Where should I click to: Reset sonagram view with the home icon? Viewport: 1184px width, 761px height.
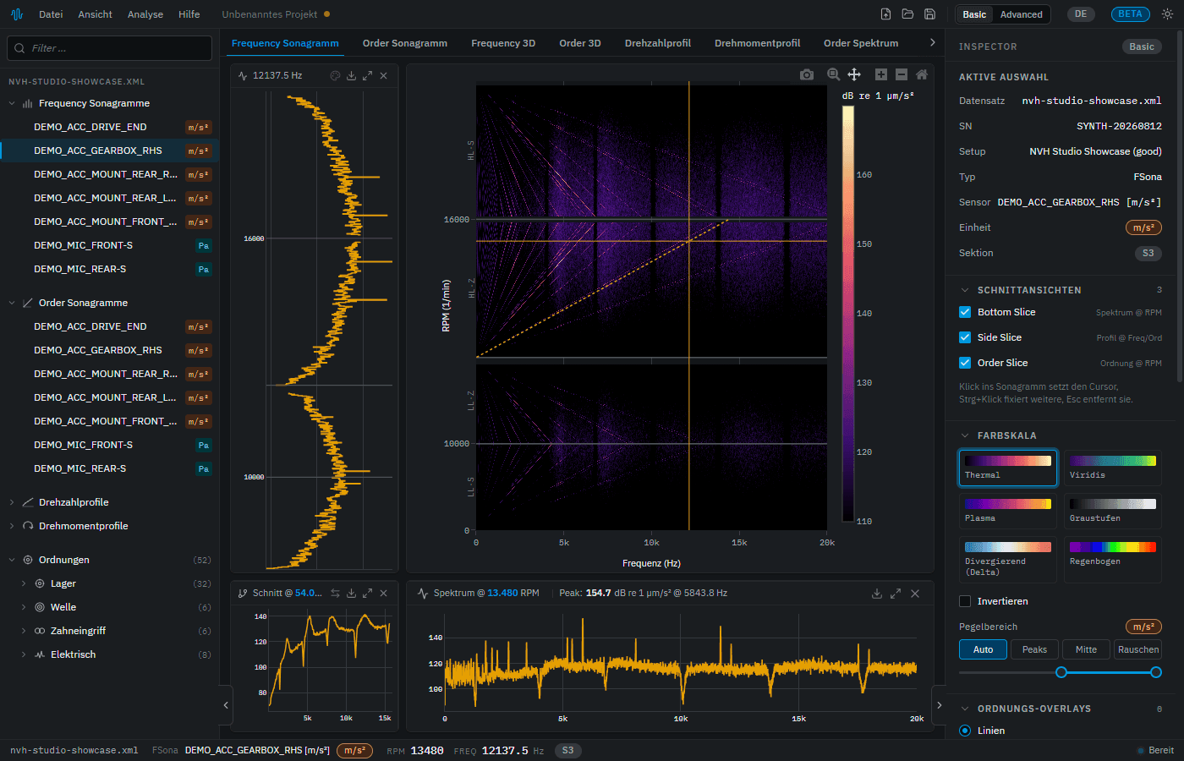tap(922, 75)
